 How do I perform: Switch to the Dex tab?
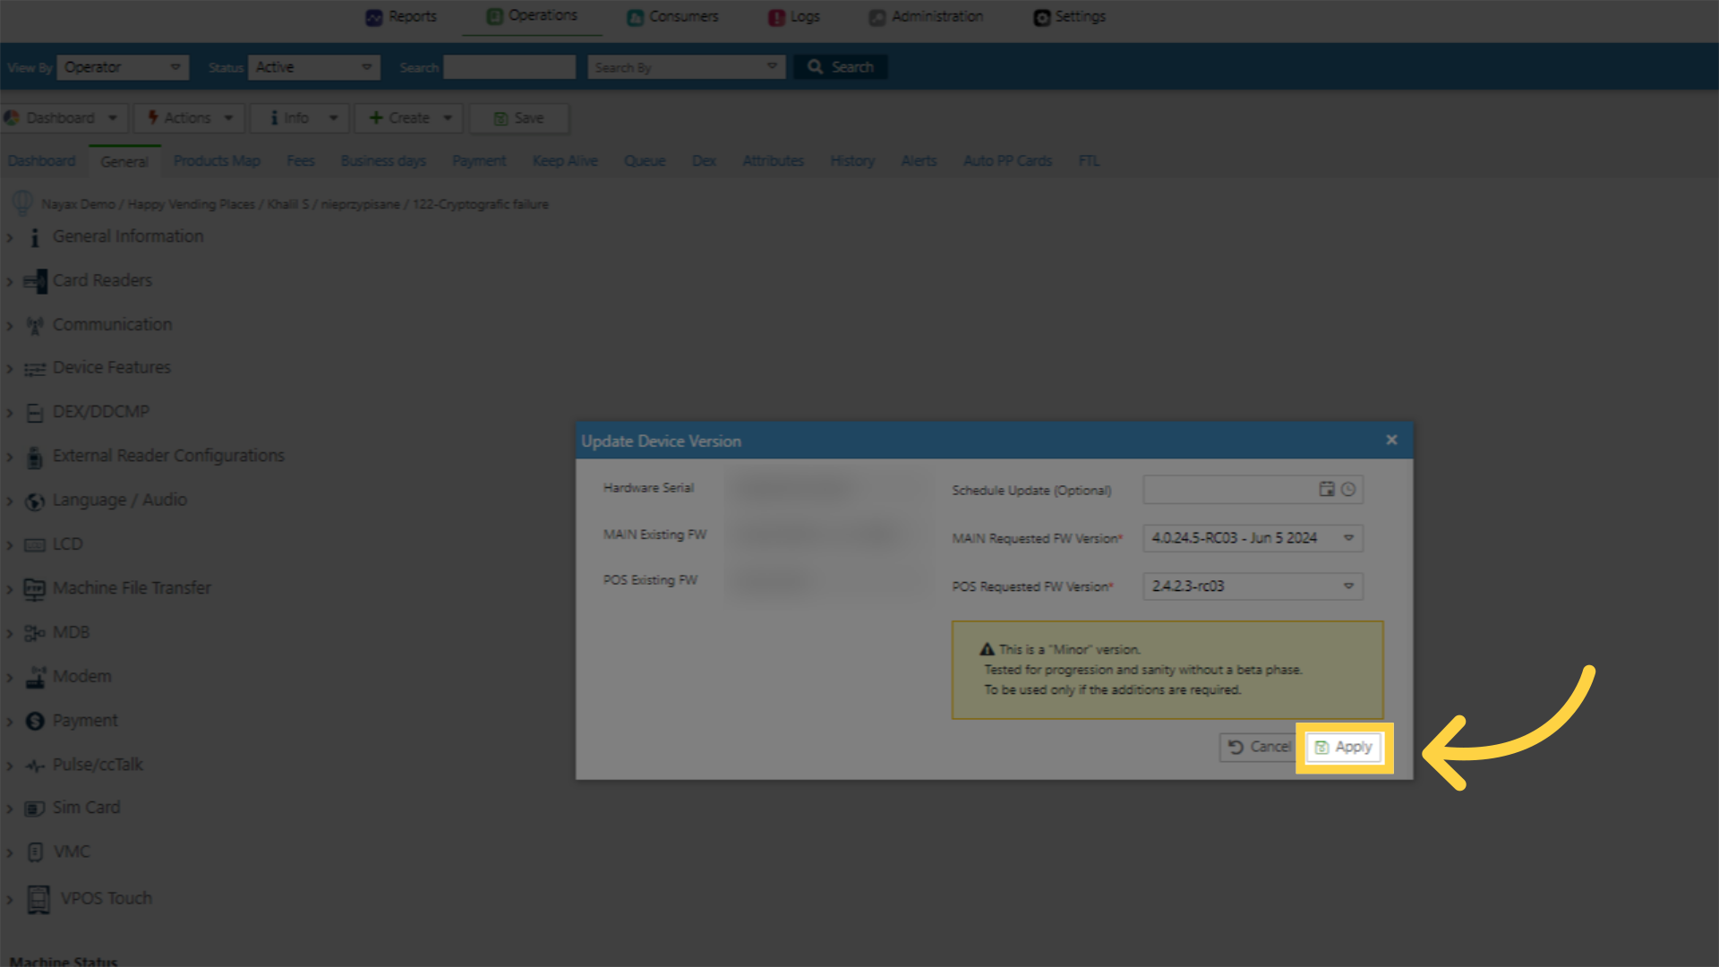[x=704, y=161]
